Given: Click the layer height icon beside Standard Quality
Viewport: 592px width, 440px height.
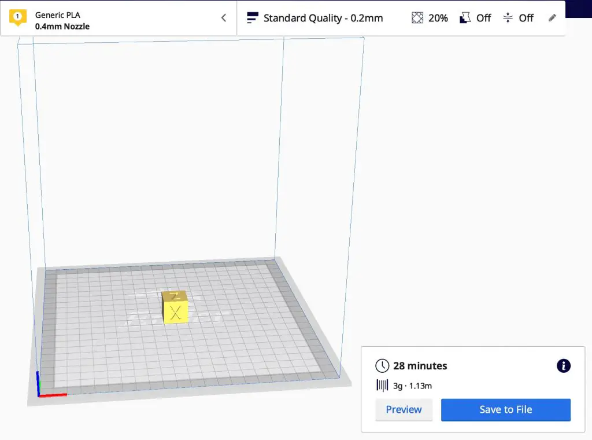Looking at the screenshot, I should click(x=252, y=18).
